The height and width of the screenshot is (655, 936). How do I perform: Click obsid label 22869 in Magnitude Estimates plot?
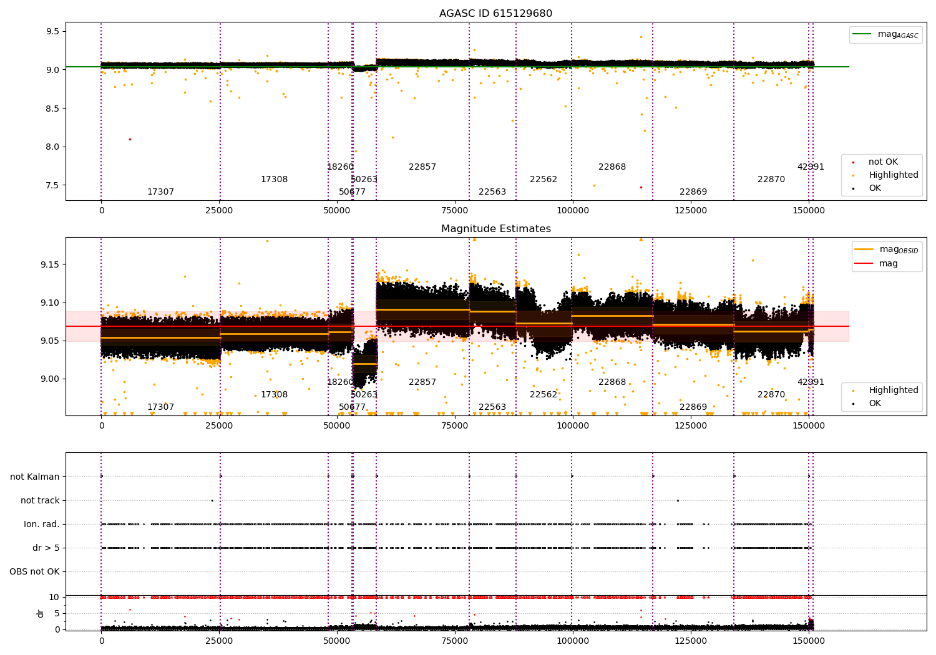coord(693,407)
